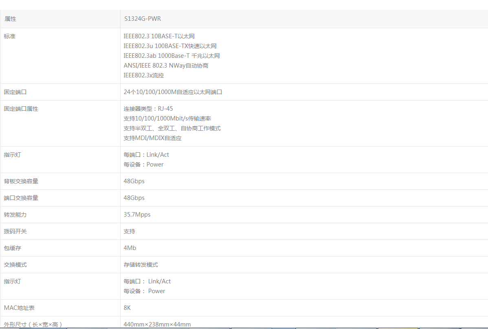Viewport: 488px width, 329px height.
Task: Click the 固定端口 row label
Action: [15, 92]
